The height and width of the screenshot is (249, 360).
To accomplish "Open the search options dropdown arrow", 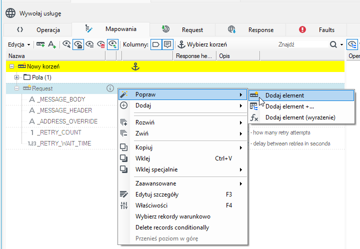I will click(x=341, y=44).
